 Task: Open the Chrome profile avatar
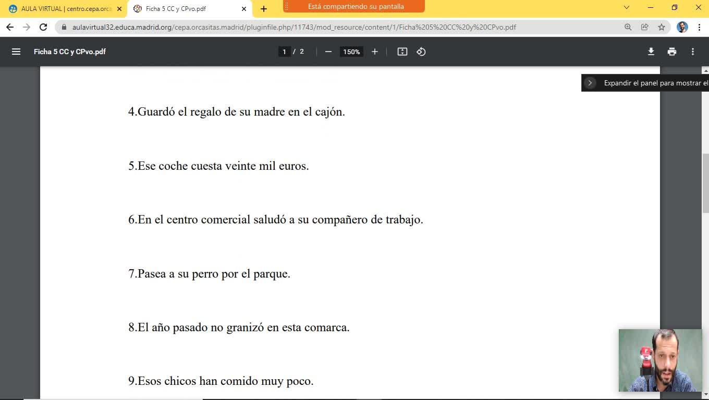(682, 27)
